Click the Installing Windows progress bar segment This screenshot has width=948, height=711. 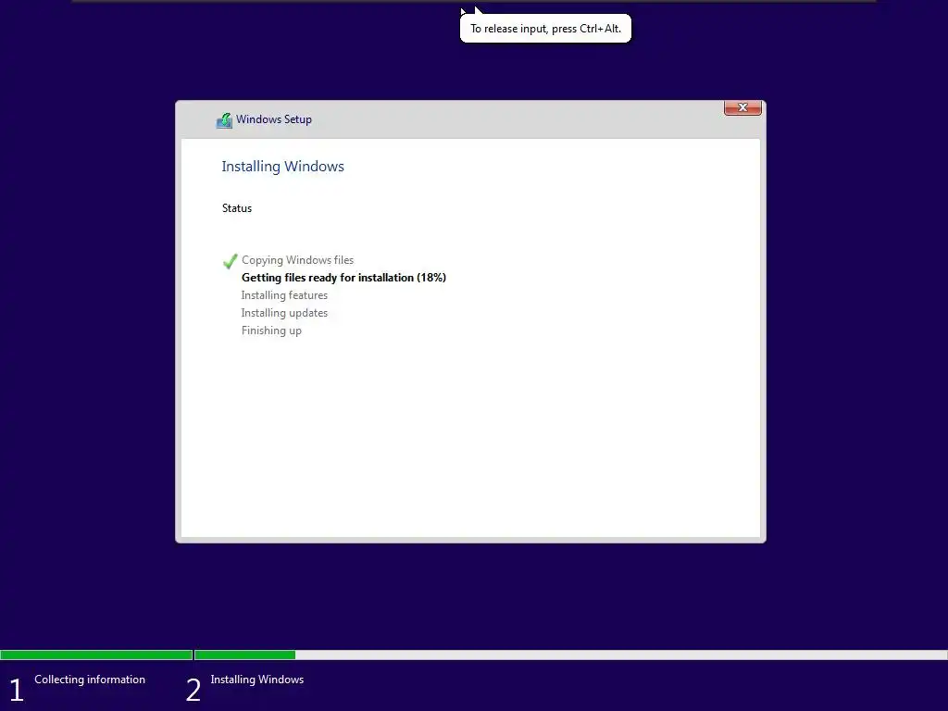click(x=570, y=655)
